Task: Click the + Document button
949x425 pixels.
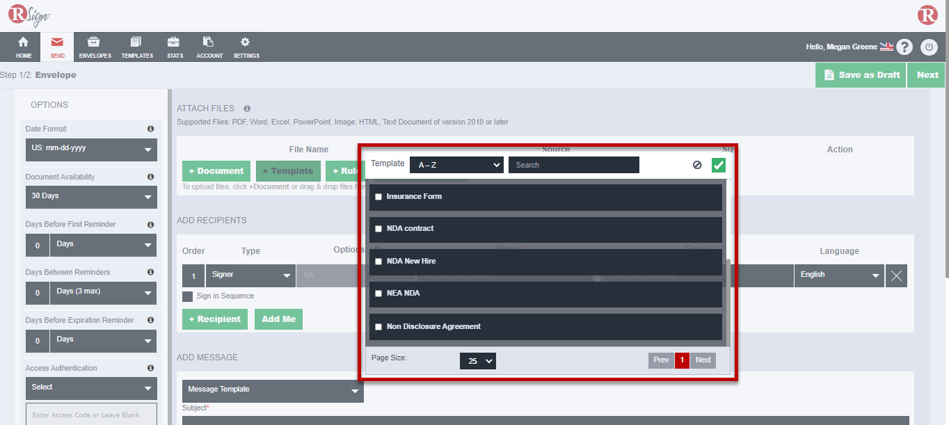Action: [217, 171]
